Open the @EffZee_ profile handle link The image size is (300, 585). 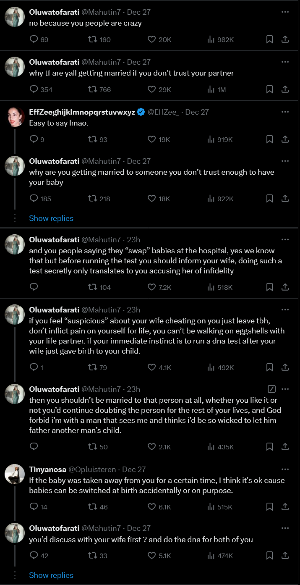[164, 112]
